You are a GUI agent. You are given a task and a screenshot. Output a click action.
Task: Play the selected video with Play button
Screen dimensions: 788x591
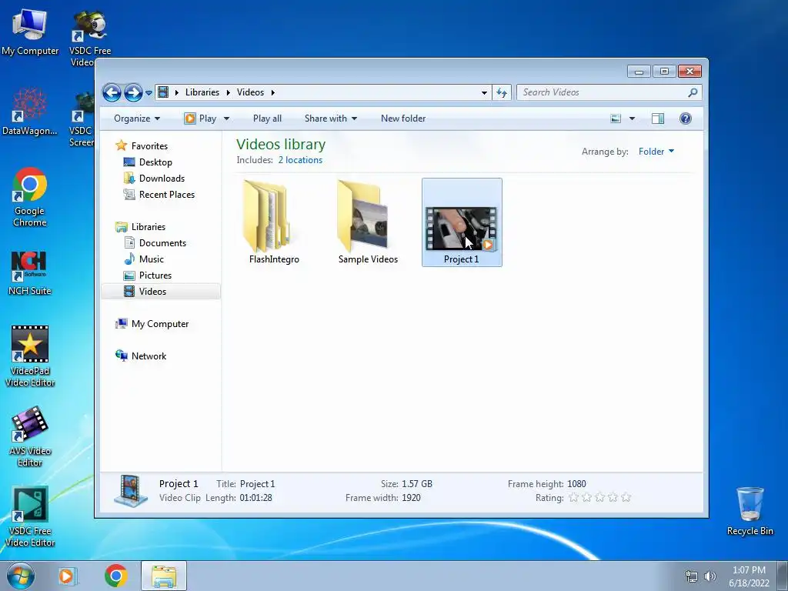pyautogui.click(x=201, y=119)
